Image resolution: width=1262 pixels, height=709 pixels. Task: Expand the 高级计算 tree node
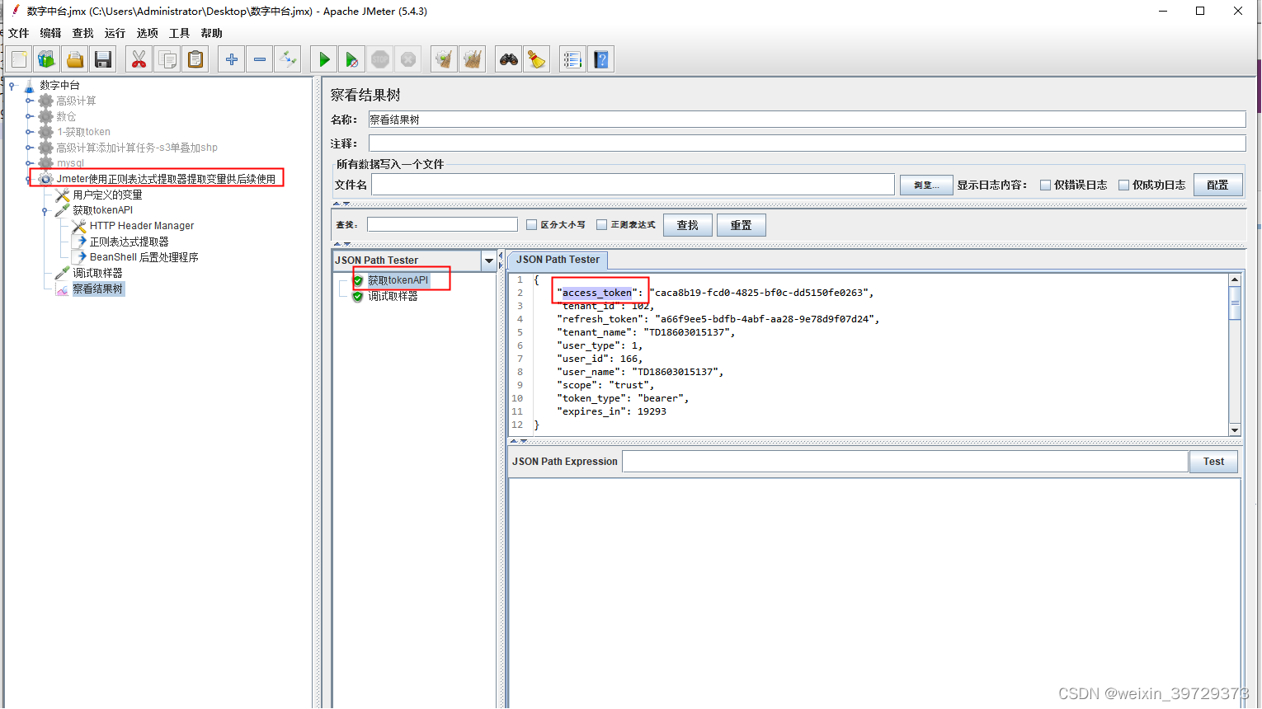[29, 101]
